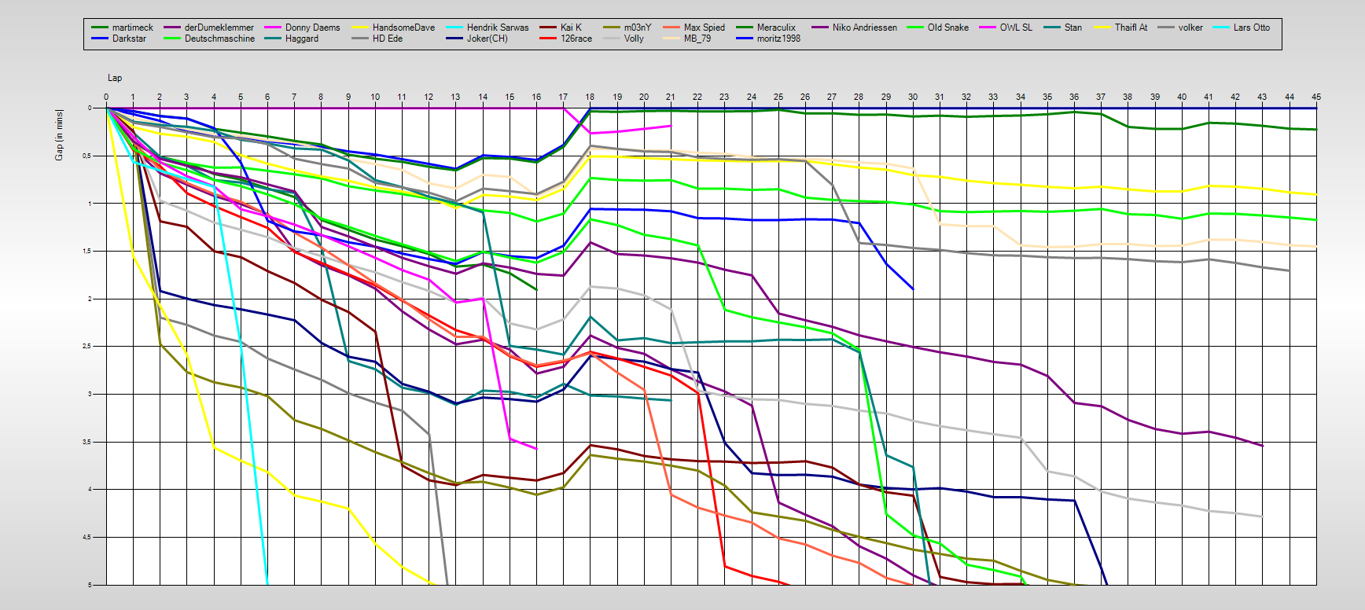Click Thaifl At in the legend
The image size is (1365, 610).
point(1131,28)
